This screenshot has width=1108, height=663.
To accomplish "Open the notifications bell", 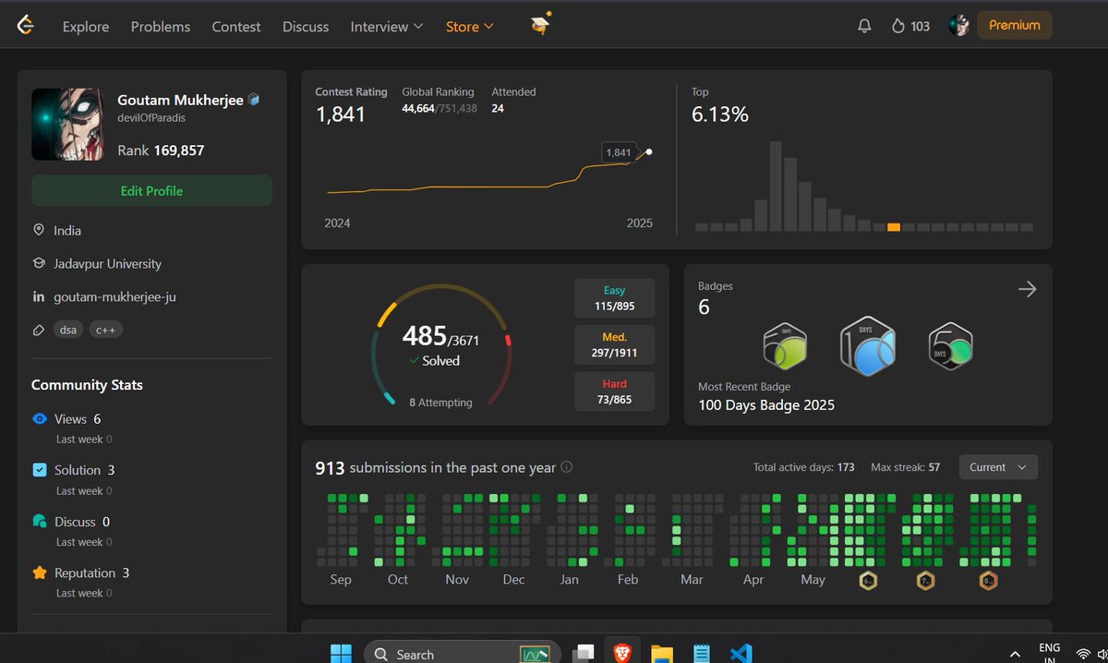I will pyautogui.click(x=864, y=27).
